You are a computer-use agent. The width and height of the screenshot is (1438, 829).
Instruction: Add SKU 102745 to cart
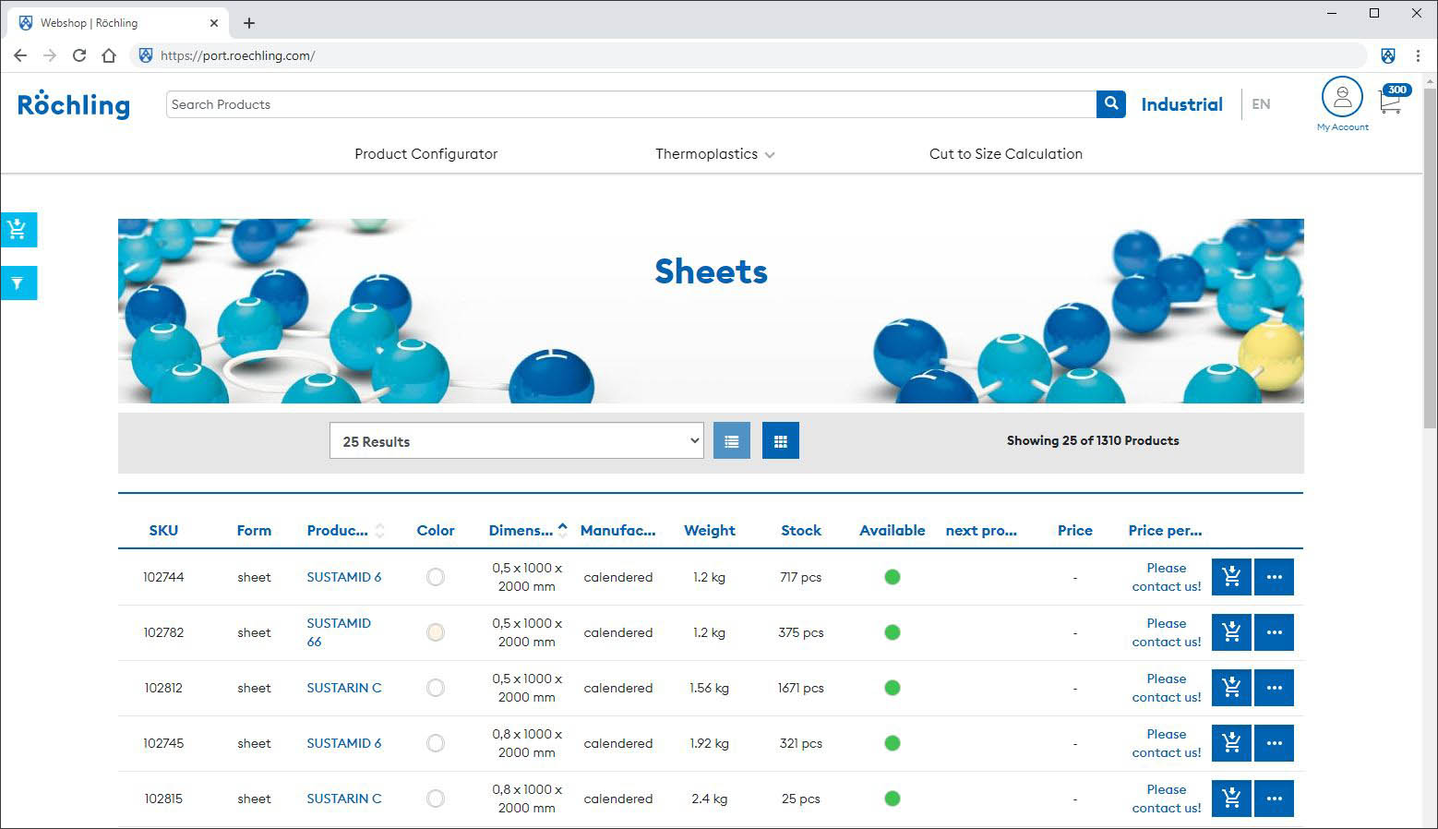tap(1231, 743)
